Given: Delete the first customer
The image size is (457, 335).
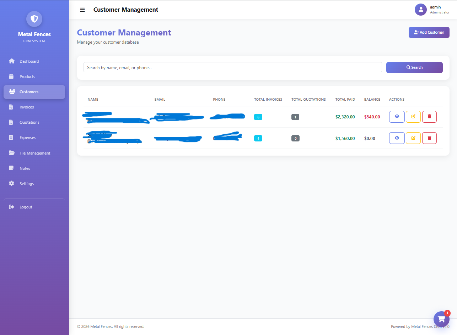Looking at the screenshot, I should pyautogui.click(x=429, y=117).
